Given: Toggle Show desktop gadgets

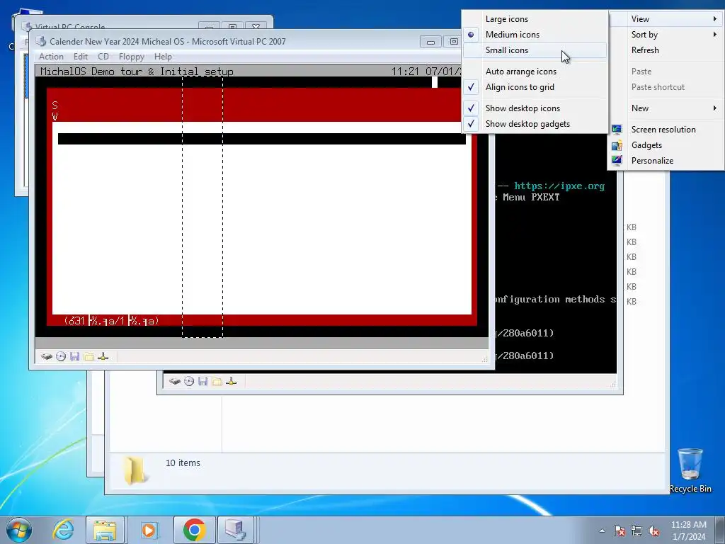Looking at the screenshot, I should [x=535, y=124].
